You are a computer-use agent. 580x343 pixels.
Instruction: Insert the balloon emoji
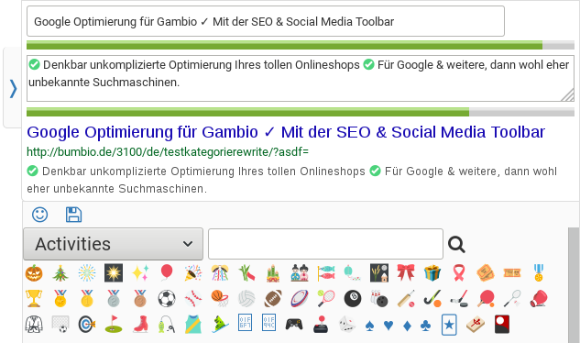167,273
